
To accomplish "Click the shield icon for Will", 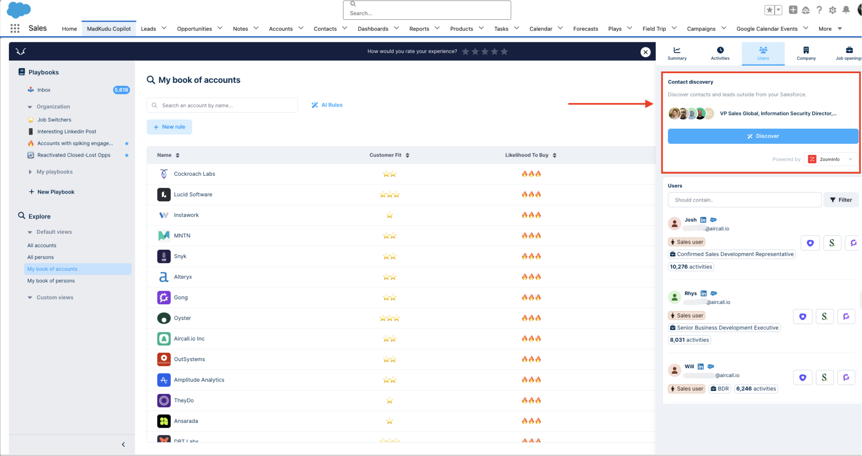I will pyautogui.click(x=803, y=377).
